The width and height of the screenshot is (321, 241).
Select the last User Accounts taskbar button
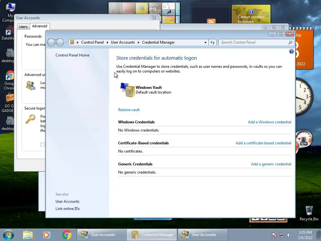tap(203, 235)
